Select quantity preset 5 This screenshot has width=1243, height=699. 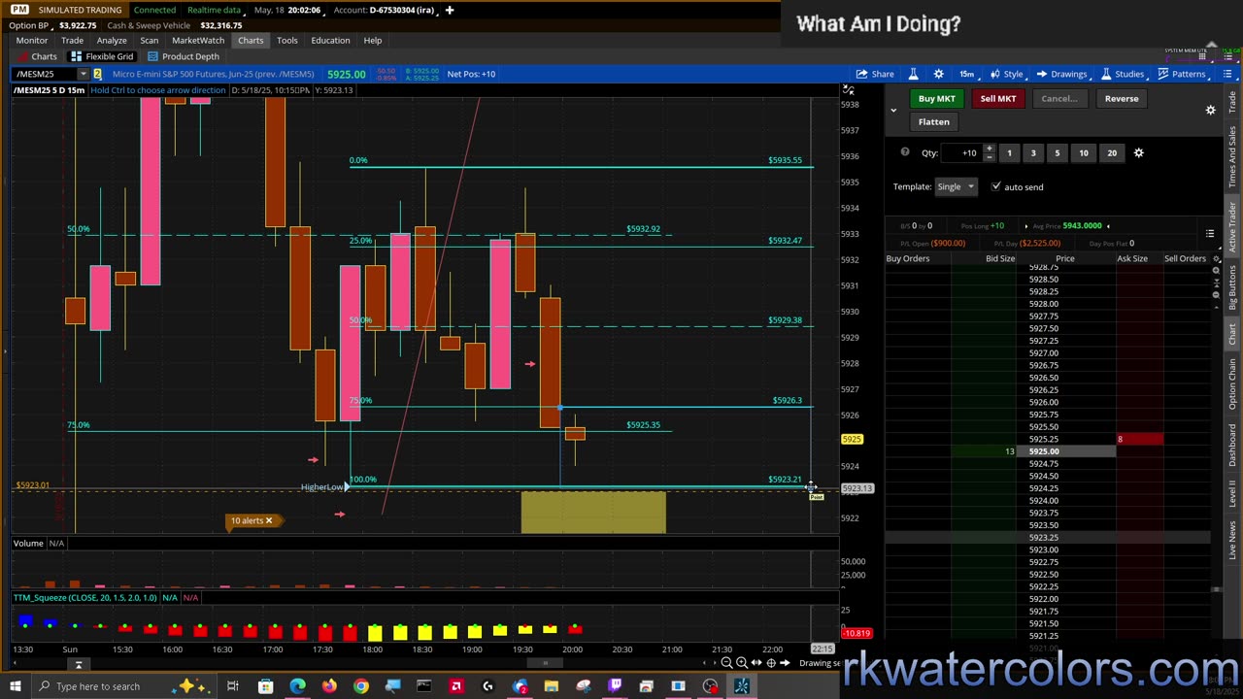(1058, 152)
